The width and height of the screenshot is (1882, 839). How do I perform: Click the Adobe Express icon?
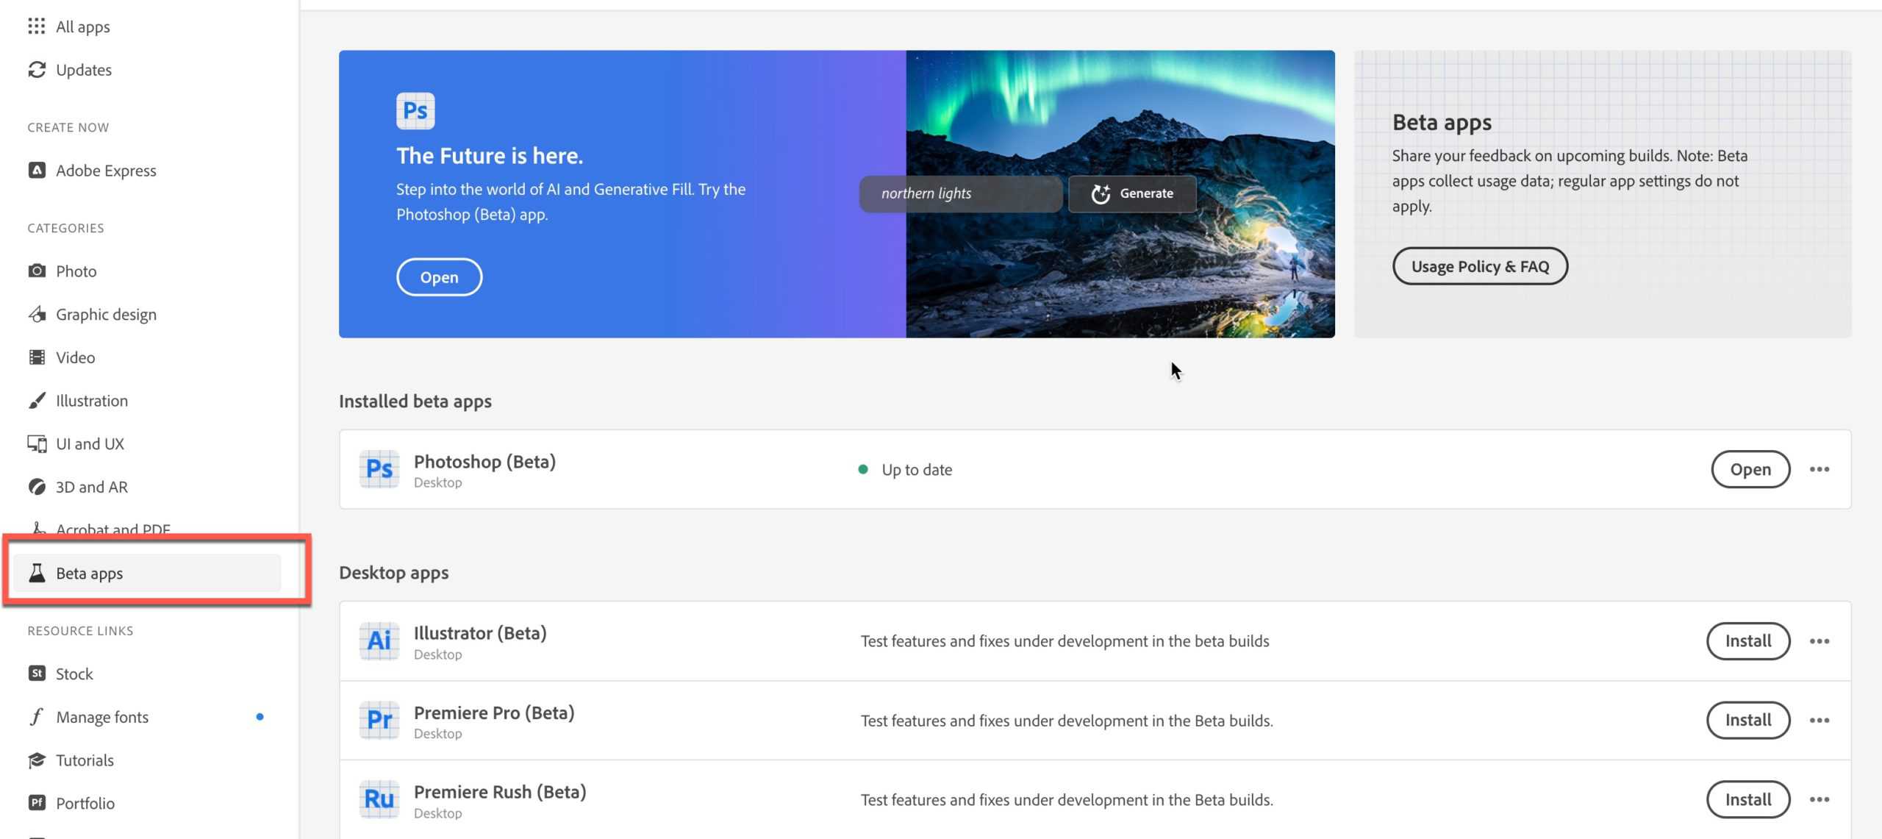[37, 171]
